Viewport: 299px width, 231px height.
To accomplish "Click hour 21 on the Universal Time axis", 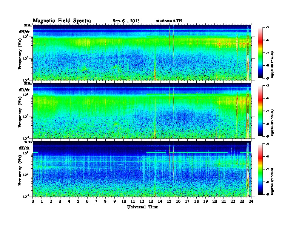I will [x=223, y=201].
